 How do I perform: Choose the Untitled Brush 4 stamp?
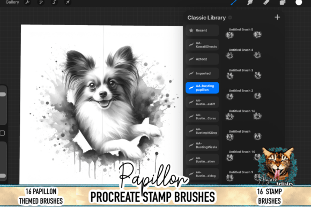(x=243, y=53)
